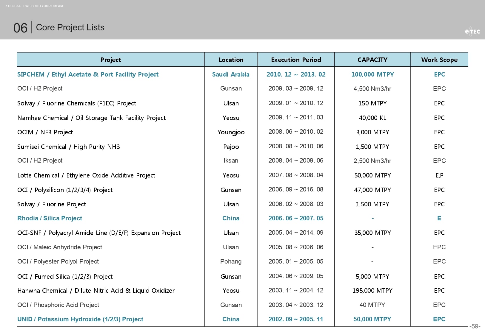
Task: Click the 'Saudi Arabia' location cell
Action: pos(231,74)
